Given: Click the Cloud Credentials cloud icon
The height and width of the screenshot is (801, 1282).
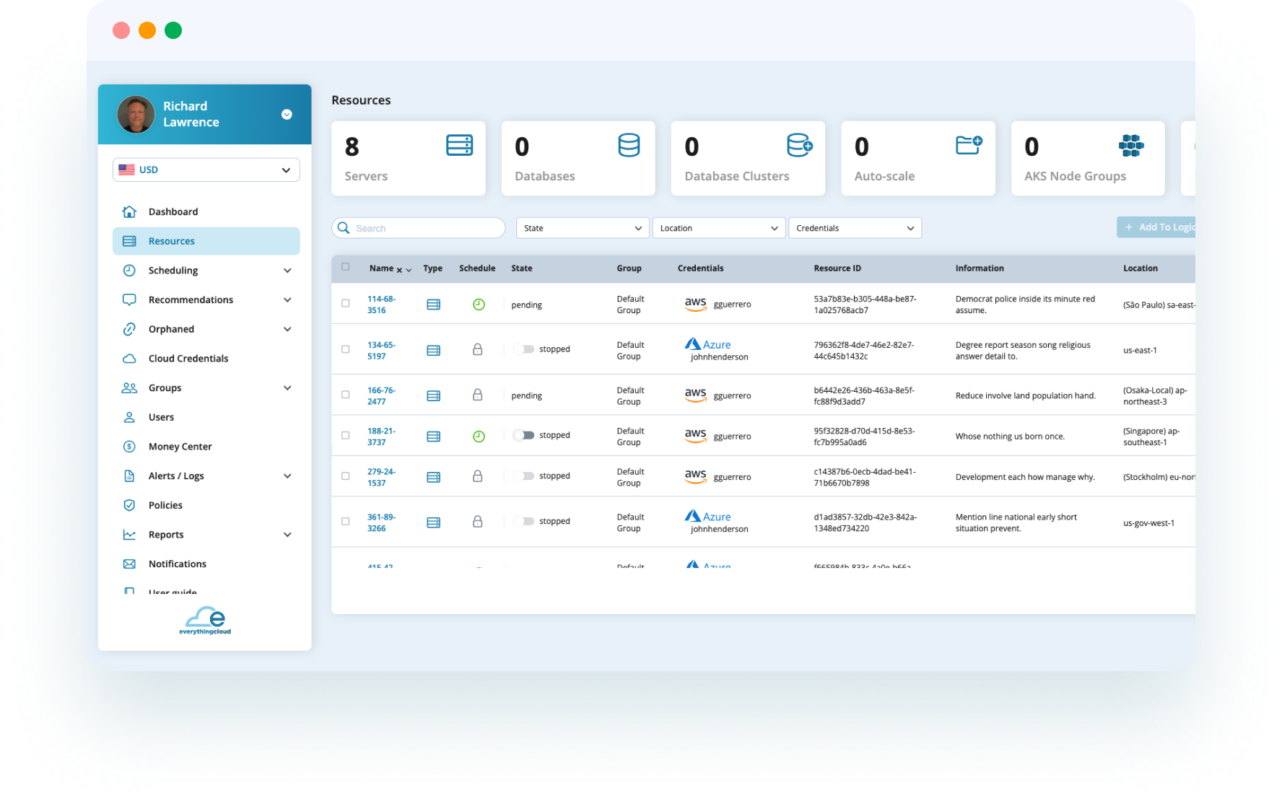Looking at the screenshot, I should point(129,359).
